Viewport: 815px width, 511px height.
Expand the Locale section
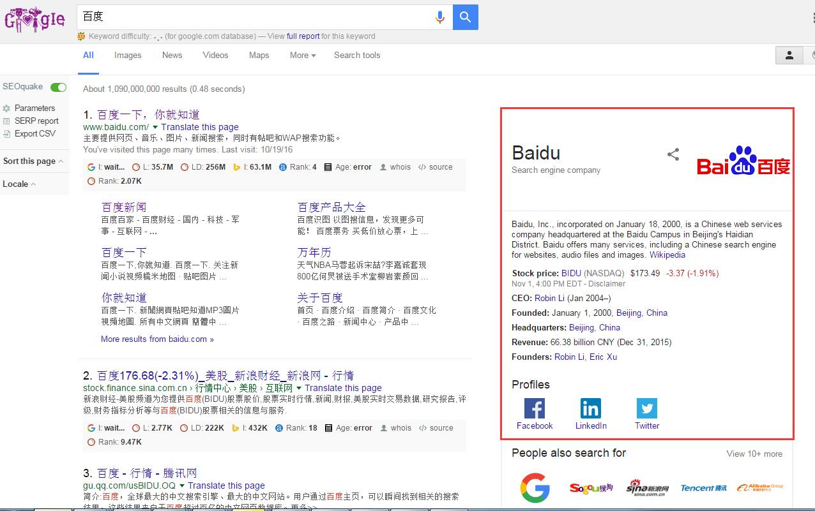(19, 184)
